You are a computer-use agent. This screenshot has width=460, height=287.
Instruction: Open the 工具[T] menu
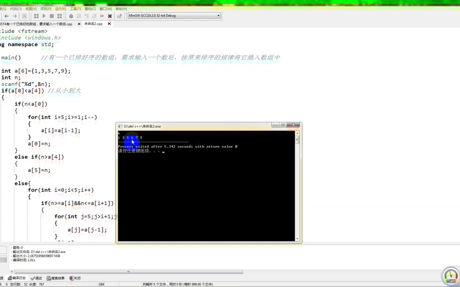pos(75,9)
